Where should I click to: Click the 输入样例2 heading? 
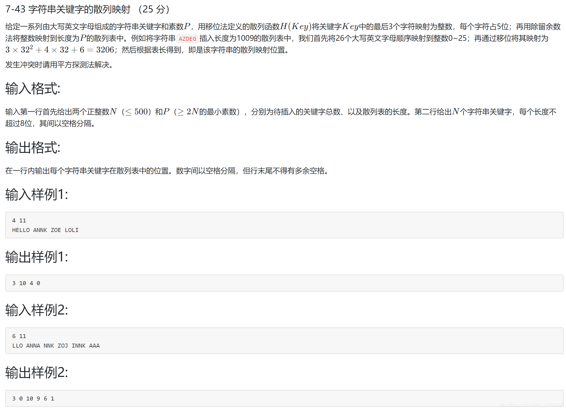point(37,310)
